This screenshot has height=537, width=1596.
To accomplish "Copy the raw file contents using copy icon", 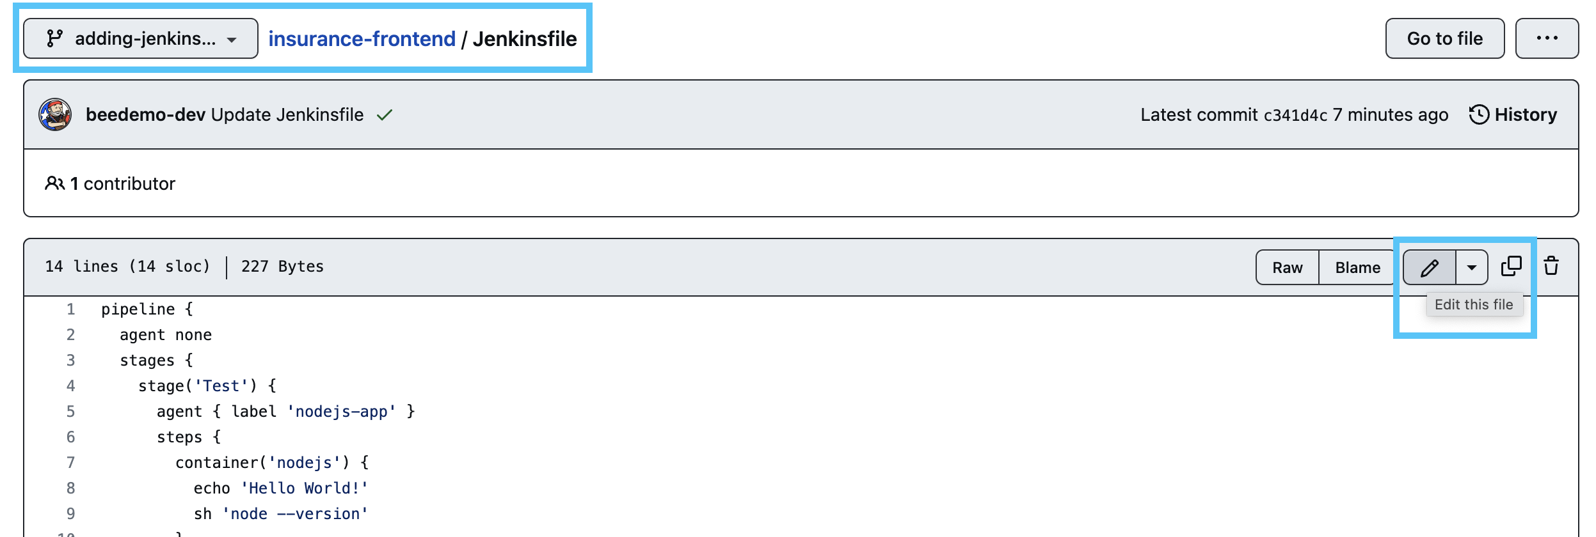I will coord(1512,265).
